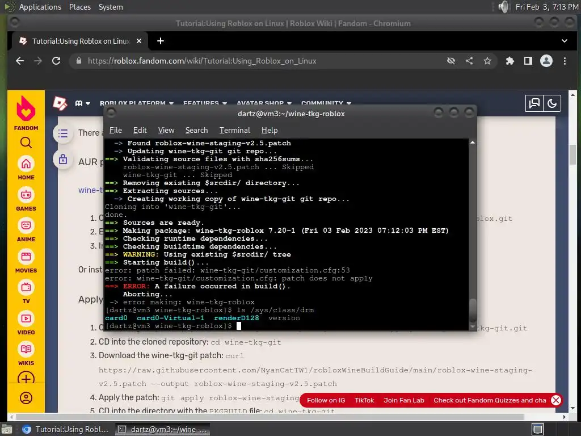Click terminal scrollbar up arrow
Viewport: 581px width, 436px height.
click(x=473, y=142)
